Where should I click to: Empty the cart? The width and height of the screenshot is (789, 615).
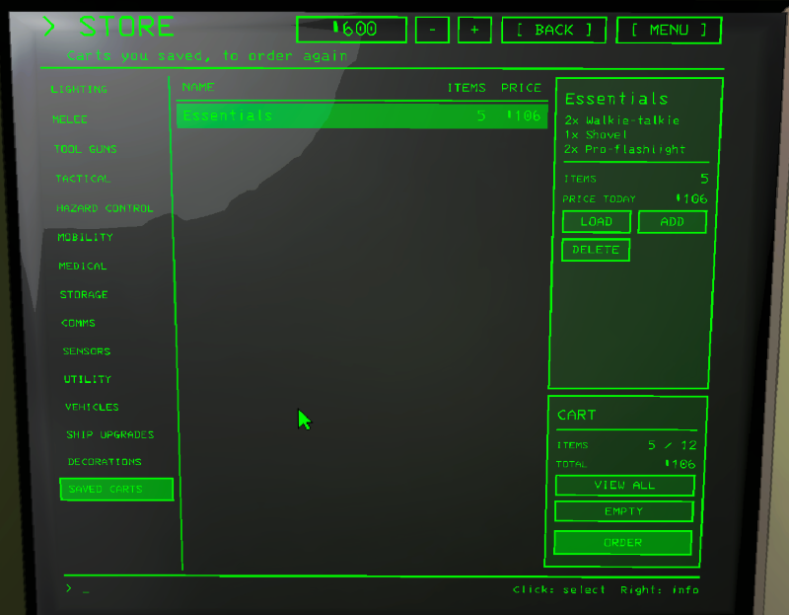[624, 511]
